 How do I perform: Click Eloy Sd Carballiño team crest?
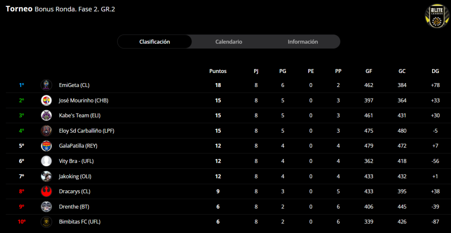tap(46, 131)
